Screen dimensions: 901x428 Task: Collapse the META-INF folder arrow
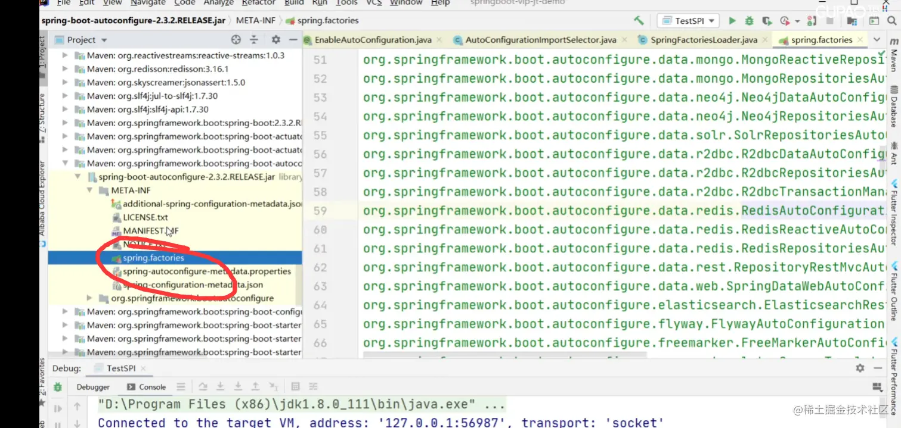click(x=90, y=190)
